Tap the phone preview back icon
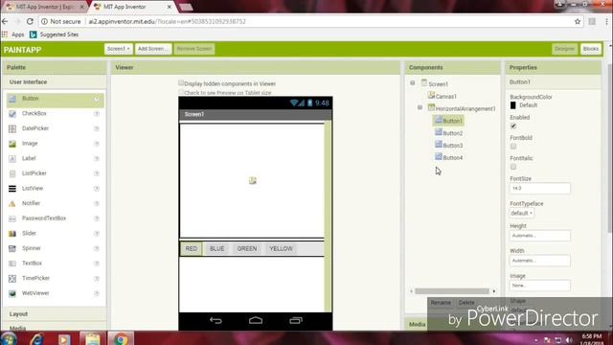This screenshot has width=613, height=345. point(216,320)
